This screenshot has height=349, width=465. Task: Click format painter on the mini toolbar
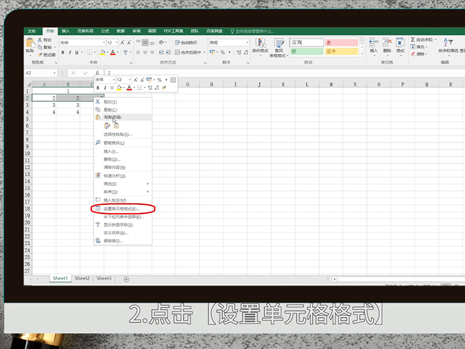[164, 88]
